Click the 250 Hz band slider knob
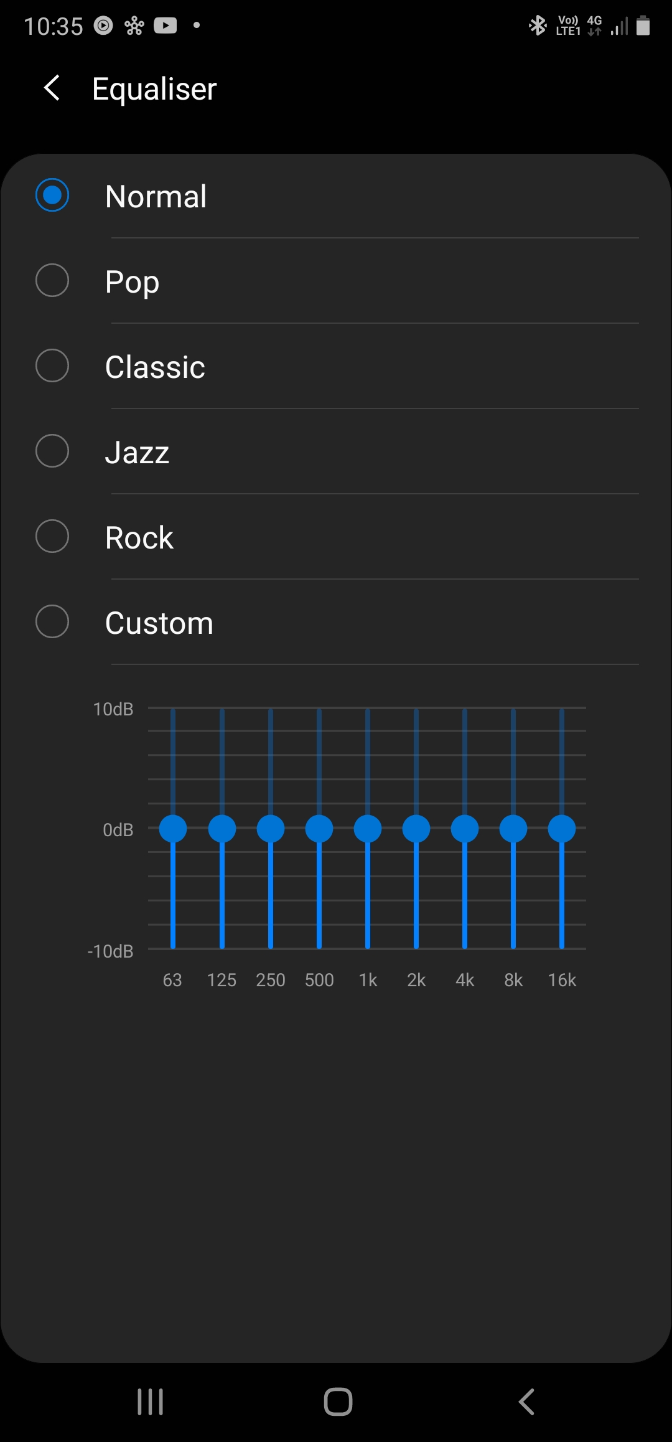This screenshot has height=1442, width=672. point(271,829)
